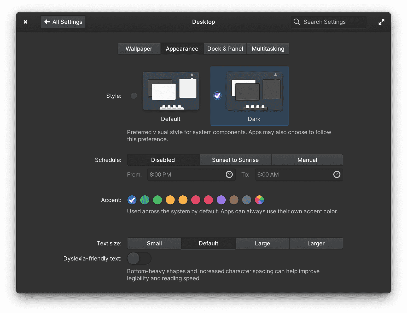Image resolution: width=407 pixels, height=313 pixels.
Task: Enter fullscreen with the expand arrows icon
Action: [x=381, y=22]
